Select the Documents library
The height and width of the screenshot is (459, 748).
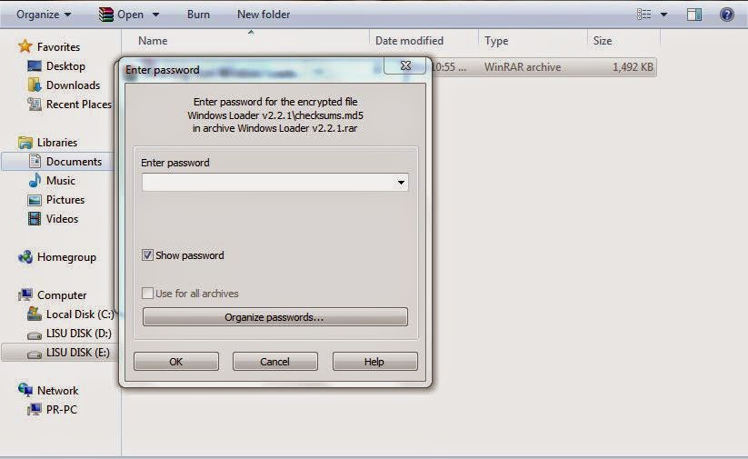click(74, 161)
